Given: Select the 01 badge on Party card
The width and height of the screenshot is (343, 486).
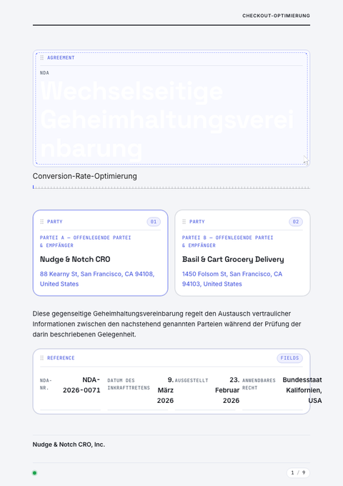Looking at the screenshot, I should 154,222.
